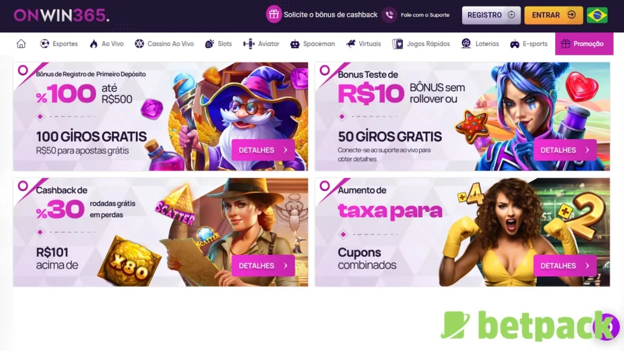Go to Jogos Rápidos section
The height and width of the screenshot is (351, 624).
click(x=421, y=44)
